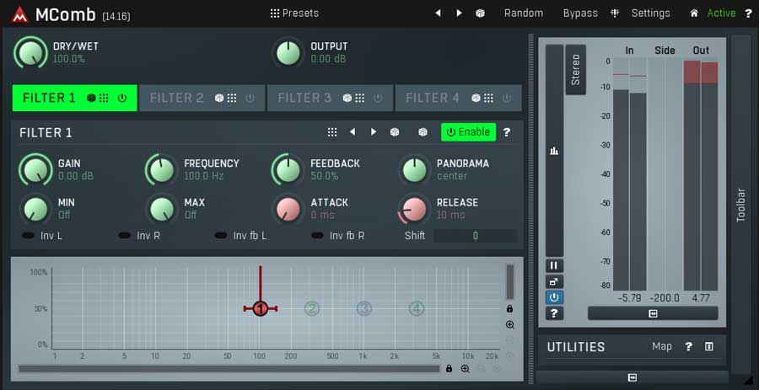Click the Feedback knob
Viewport: 759px width, 390px height.
click(x=288, y=169)
